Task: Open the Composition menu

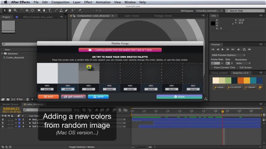Action: [60, 2]
